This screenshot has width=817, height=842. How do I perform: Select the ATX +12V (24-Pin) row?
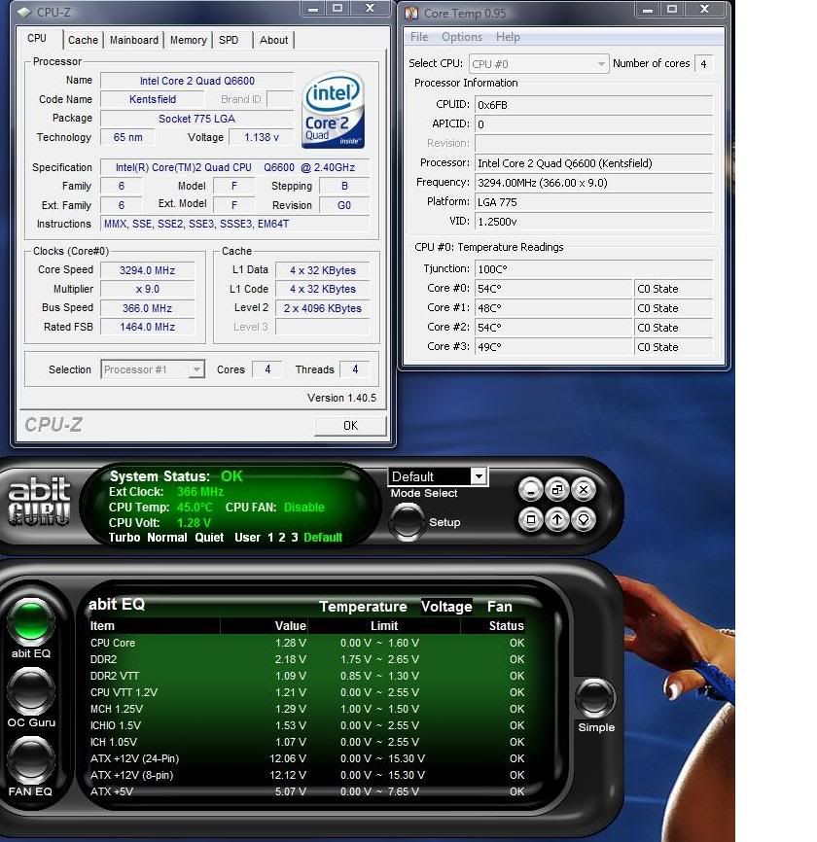[x=307, y=758]
